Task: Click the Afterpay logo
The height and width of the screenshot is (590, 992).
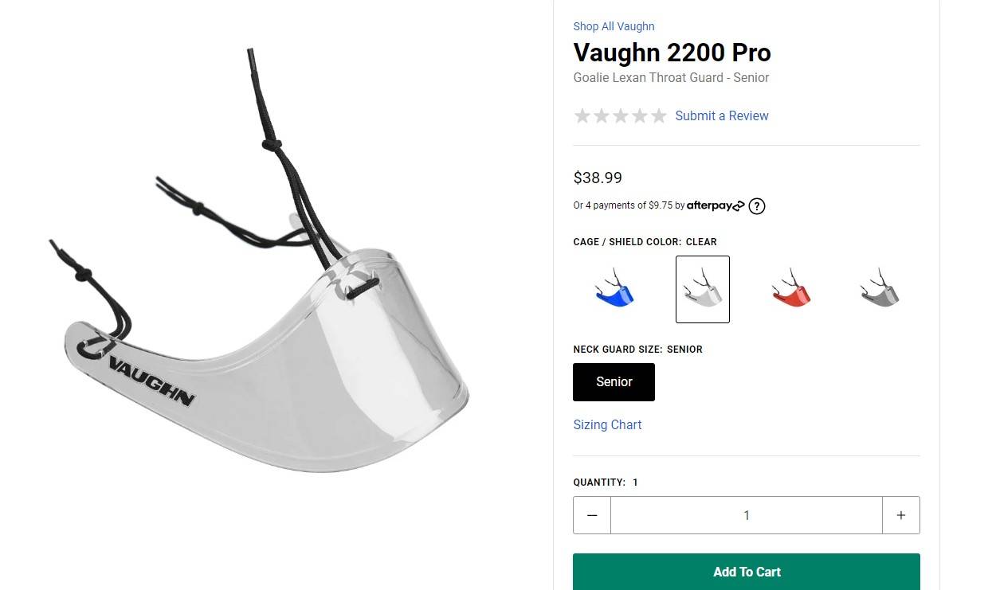Action: point(716,205)
